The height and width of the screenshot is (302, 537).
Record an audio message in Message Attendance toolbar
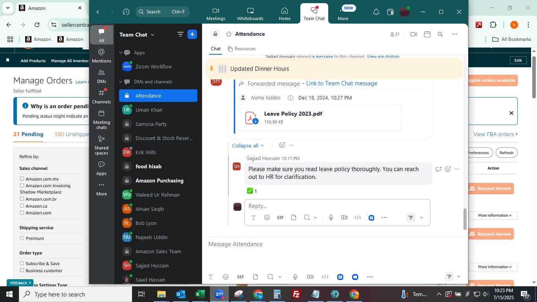(x=295, y=277)
